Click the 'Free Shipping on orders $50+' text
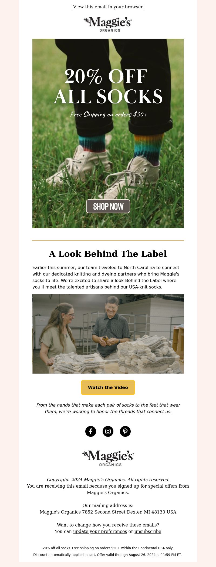 pos(109,115)
